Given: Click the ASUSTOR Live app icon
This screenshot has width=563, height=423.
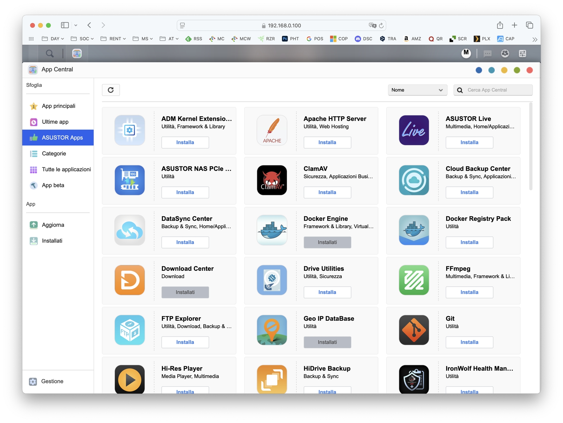Looking at the screenshot, I should point(414,130).
